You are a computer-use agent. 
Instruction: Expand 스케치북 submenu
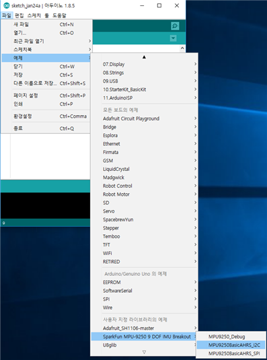tap(46, 49)
